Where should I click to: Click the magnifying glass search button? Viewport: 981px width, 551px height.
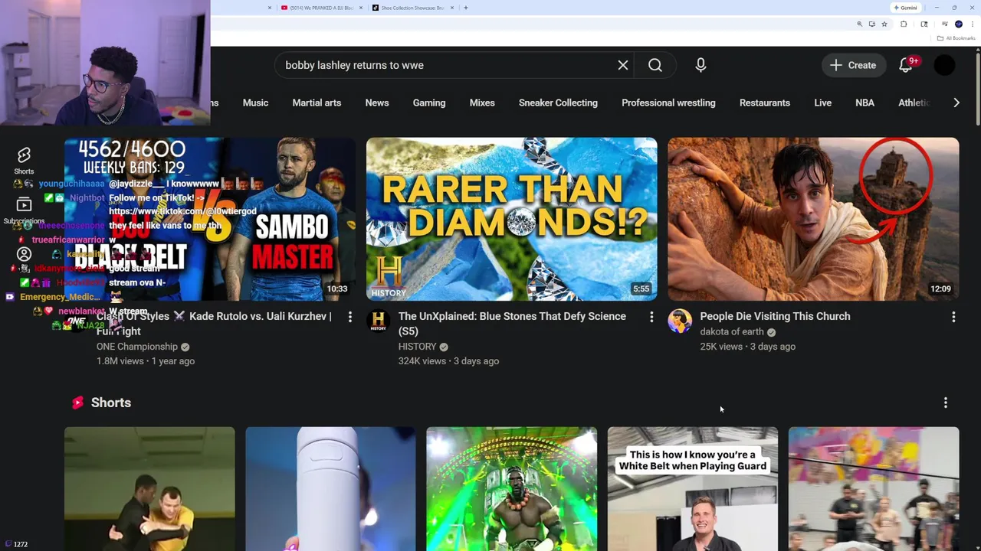pos(655,65)
